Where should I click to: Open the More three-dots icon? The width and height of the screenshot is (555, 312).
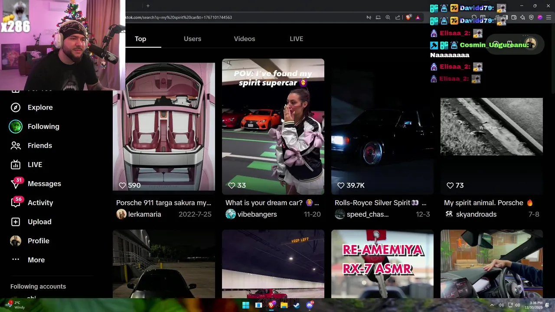16,260
